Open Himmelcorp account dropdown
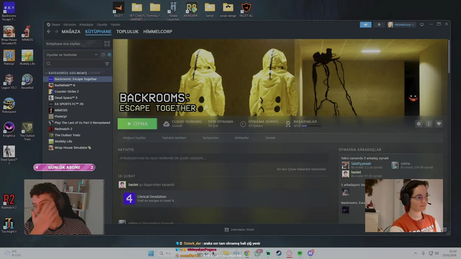Screen dimensions: 461x259 pyautogui.click(x=401, y=24)
